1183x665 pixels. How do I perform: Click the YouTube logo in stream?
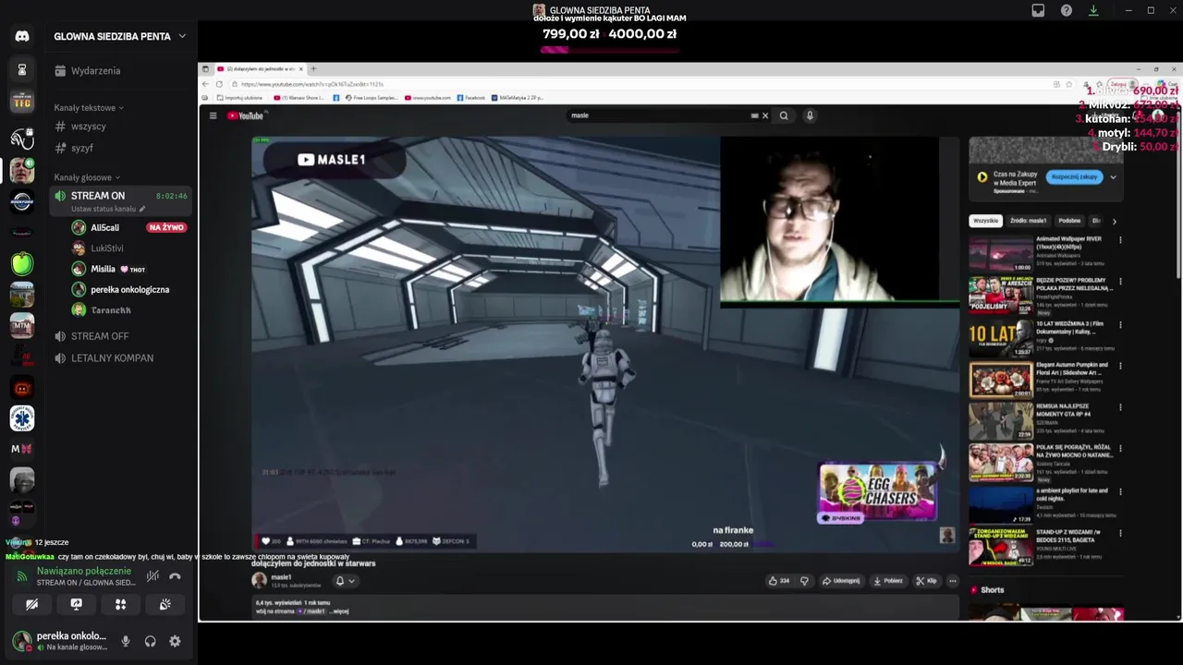245,115
